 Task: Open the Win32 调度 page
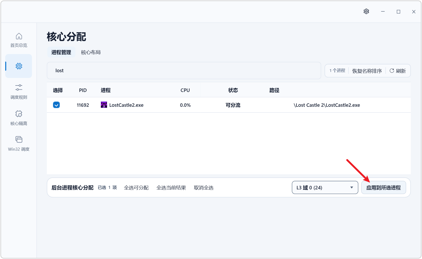tap(19, 144)
